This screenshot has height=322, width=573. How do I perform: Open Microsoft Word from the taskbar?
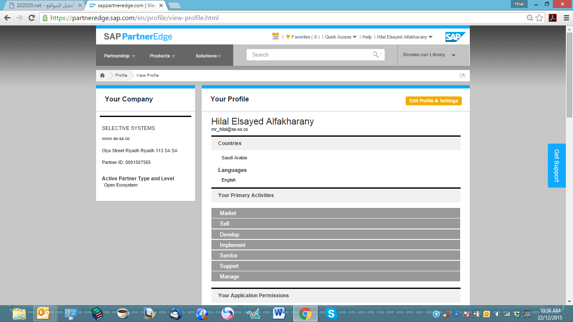279,314
